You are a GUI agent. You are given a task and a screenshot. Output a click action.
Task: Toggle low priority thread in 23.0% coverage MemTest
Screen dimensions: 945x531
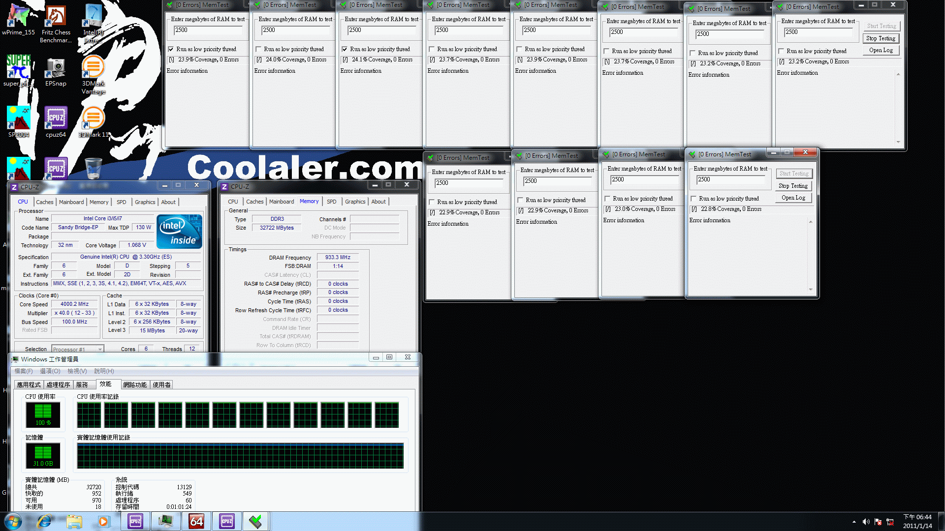click(607, 199)
